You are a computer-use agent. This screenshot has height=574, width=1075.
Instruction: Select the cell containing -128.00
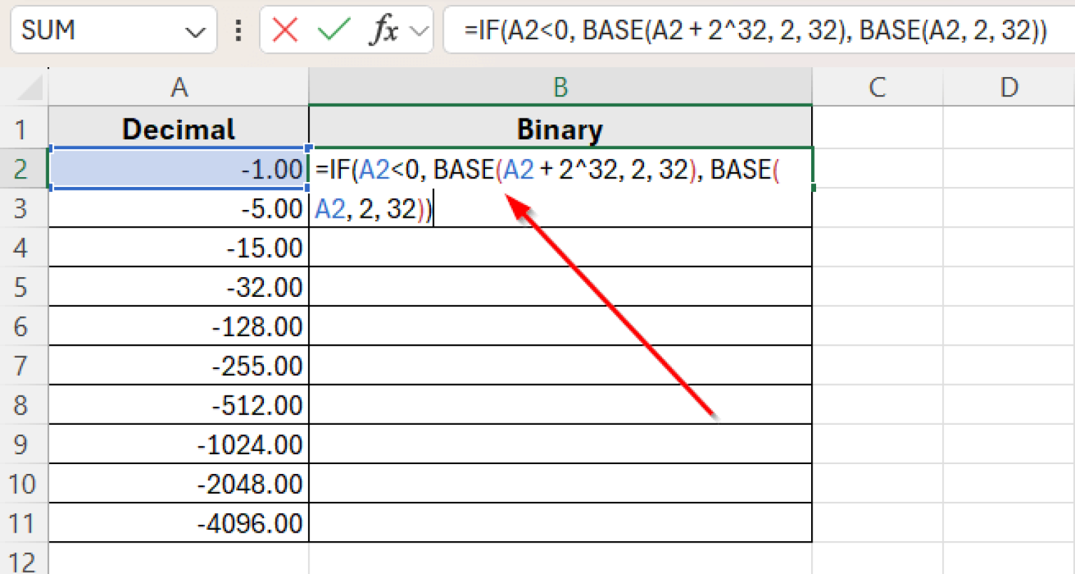click(x=179, y=325)
